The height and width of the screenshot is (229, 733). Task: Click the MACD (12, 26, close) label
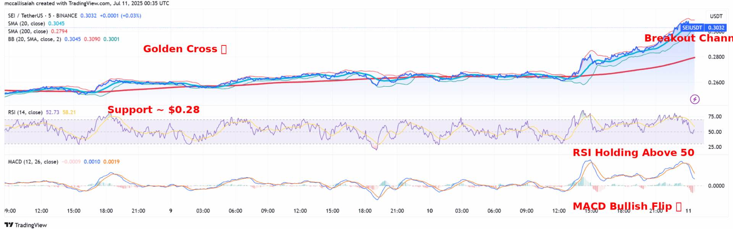click(33, 162)
